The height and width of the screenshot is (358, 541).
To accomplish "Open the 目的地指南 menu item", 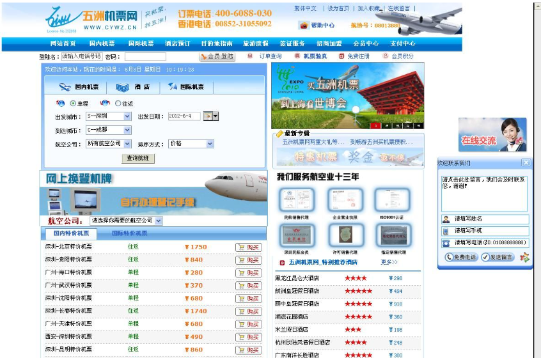I will [217, 43].
